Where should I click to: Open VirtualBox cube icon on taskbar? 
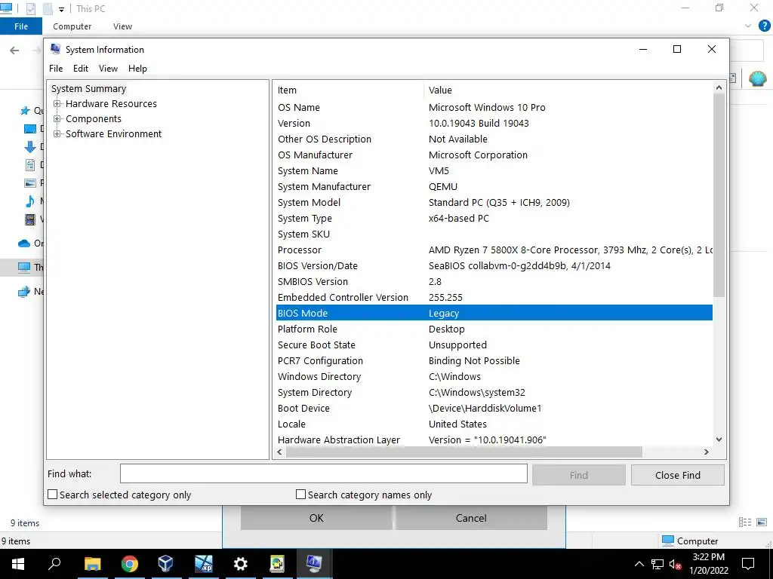click(165, 563)
